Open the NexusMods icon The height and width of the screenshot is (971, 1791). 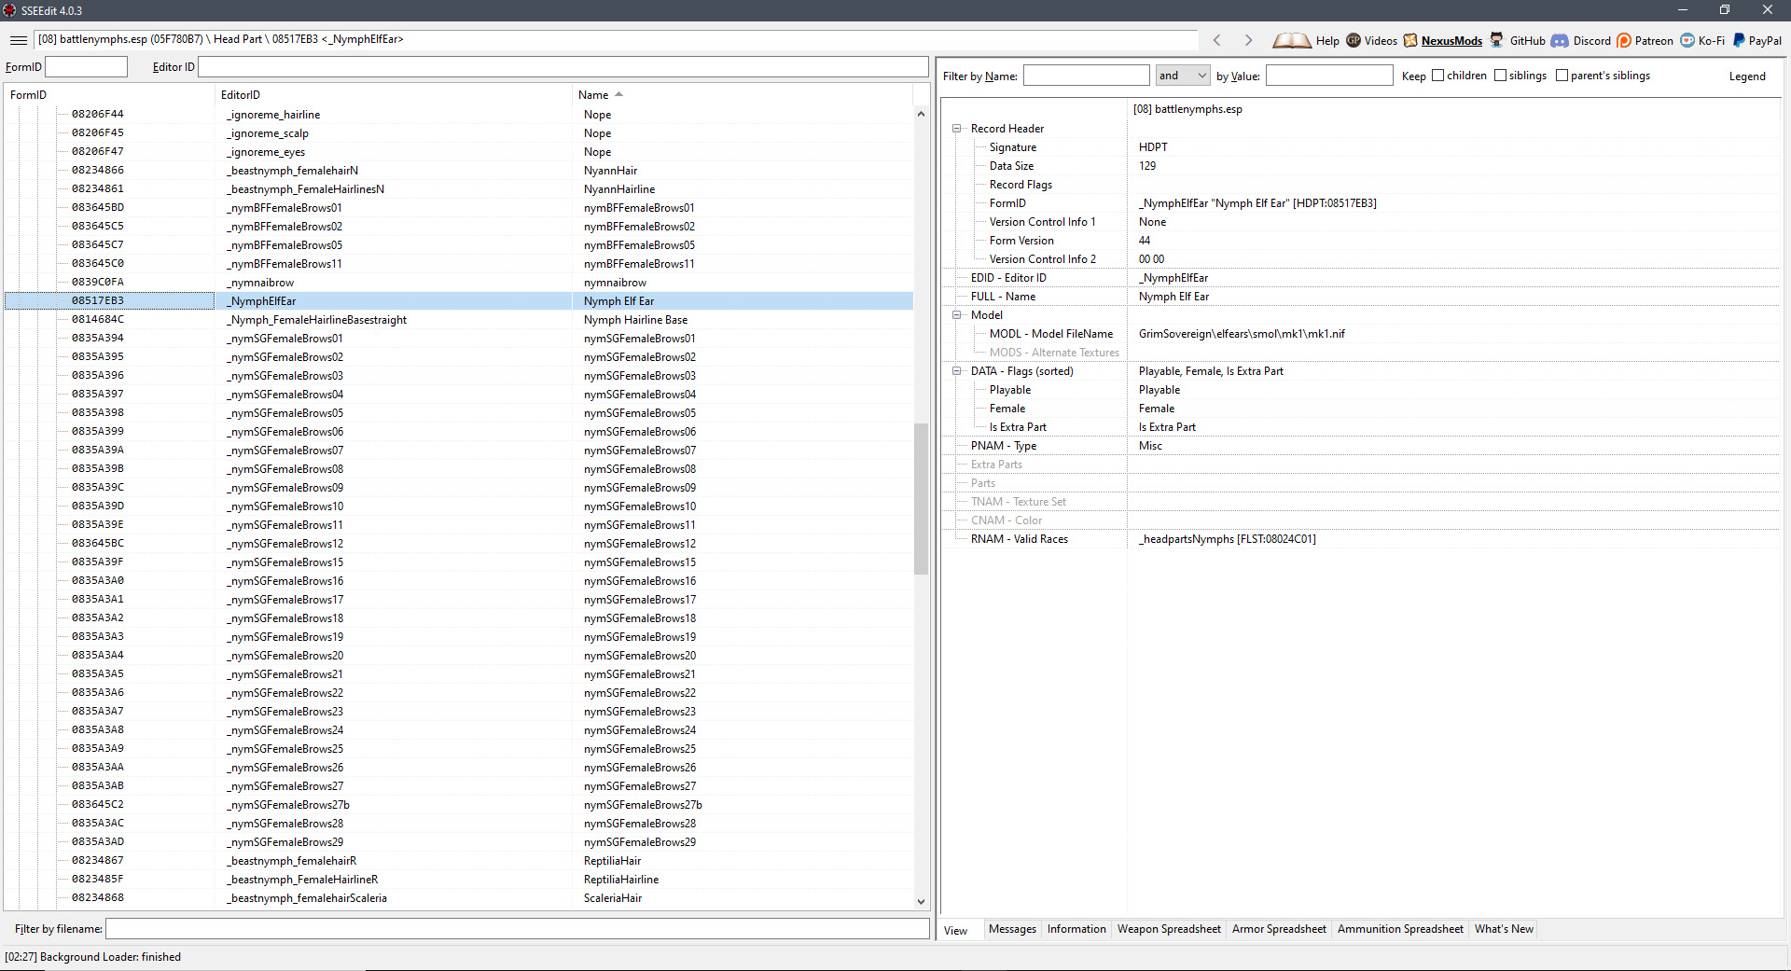pos(1410,40)
